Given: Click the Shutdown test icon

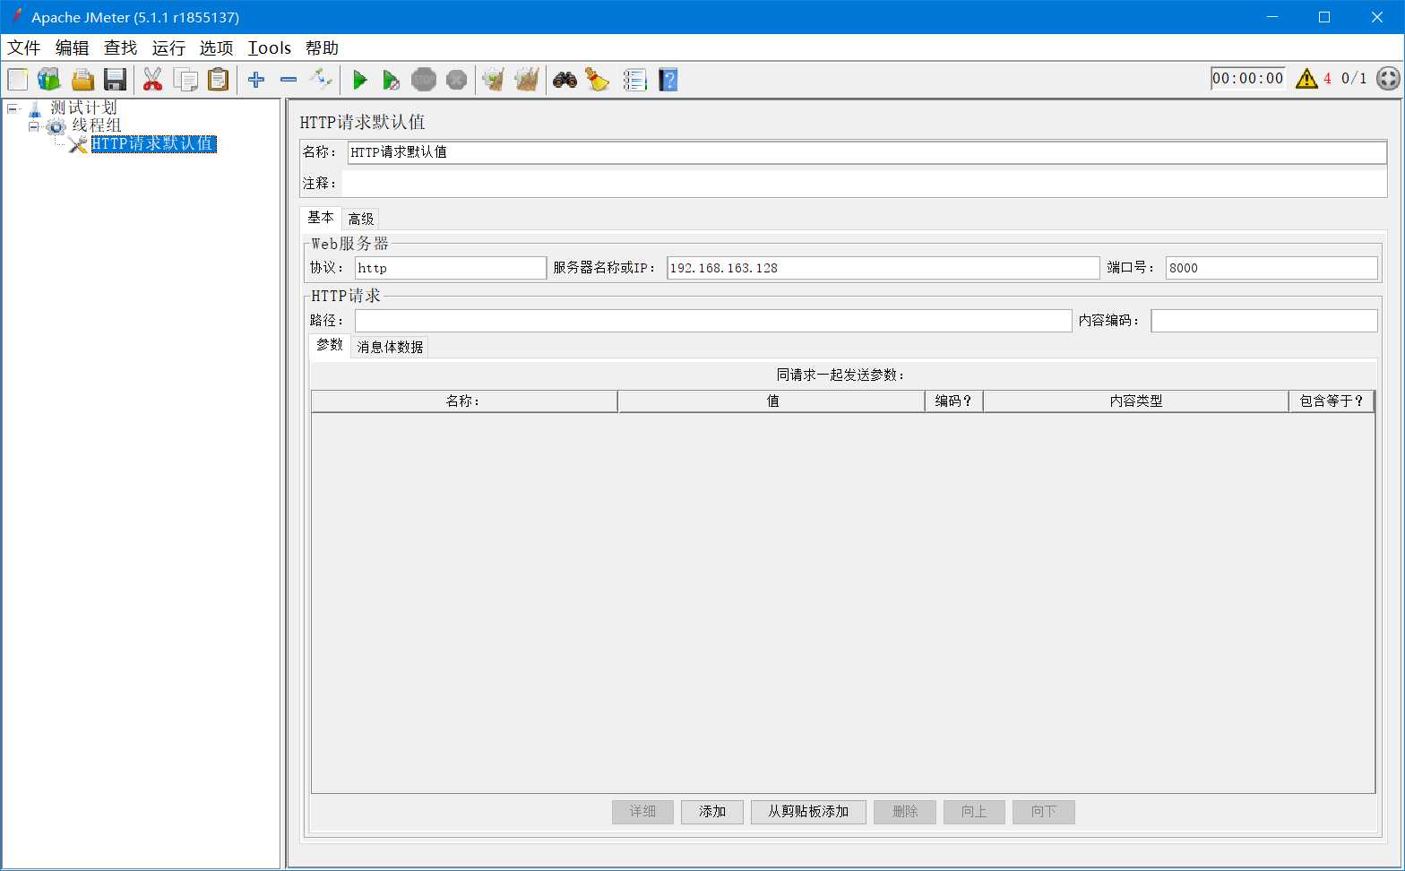Looking at the screenshot, I should [456, 80].
